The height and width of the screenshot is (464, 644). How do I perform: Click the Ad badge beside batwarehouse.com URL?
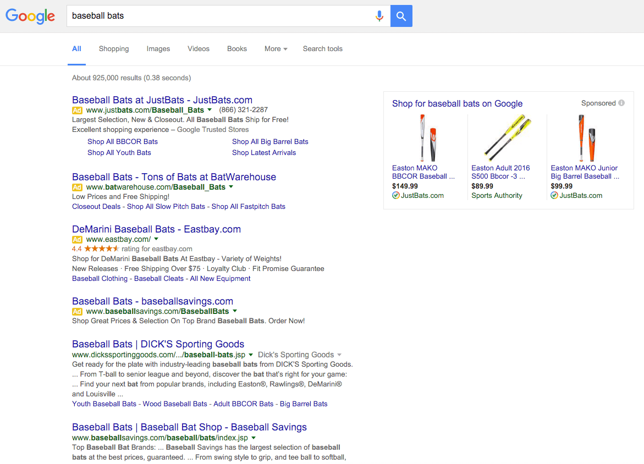tap(77, 187)
